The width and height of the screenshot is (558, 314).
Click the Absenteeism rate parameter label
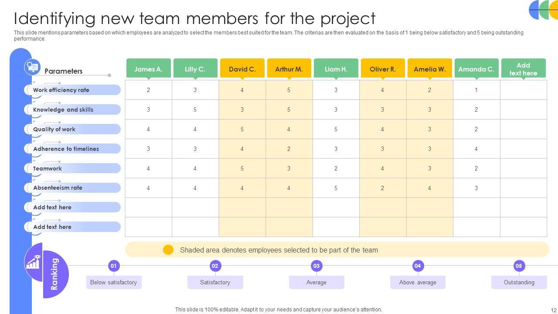pos(58,188)
